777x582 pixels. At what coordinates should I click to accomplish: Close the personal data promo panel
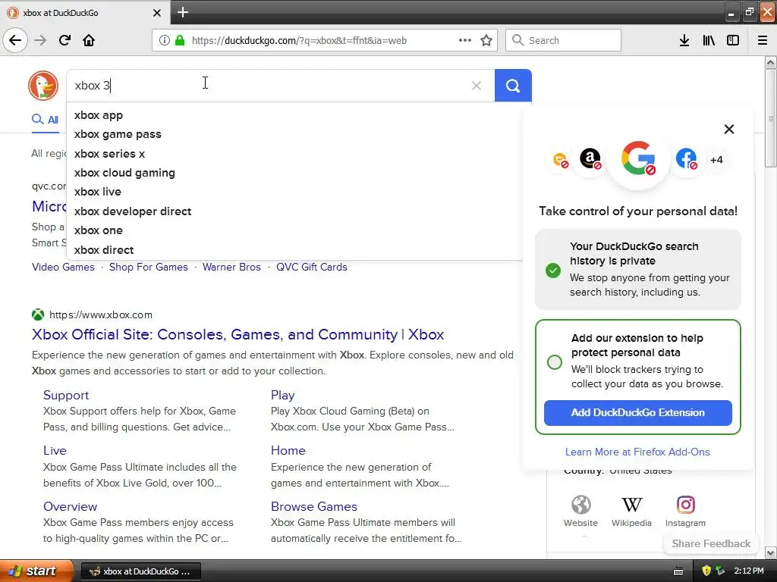tap(729, 129)
